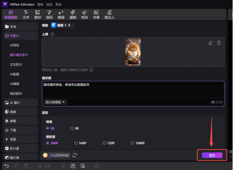233x170 pixels.
Task: Open the 幫助 help menu
Action: click(58, 5)
